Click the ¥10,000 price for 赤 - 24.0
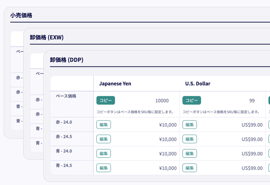 (x=168, y=125)
